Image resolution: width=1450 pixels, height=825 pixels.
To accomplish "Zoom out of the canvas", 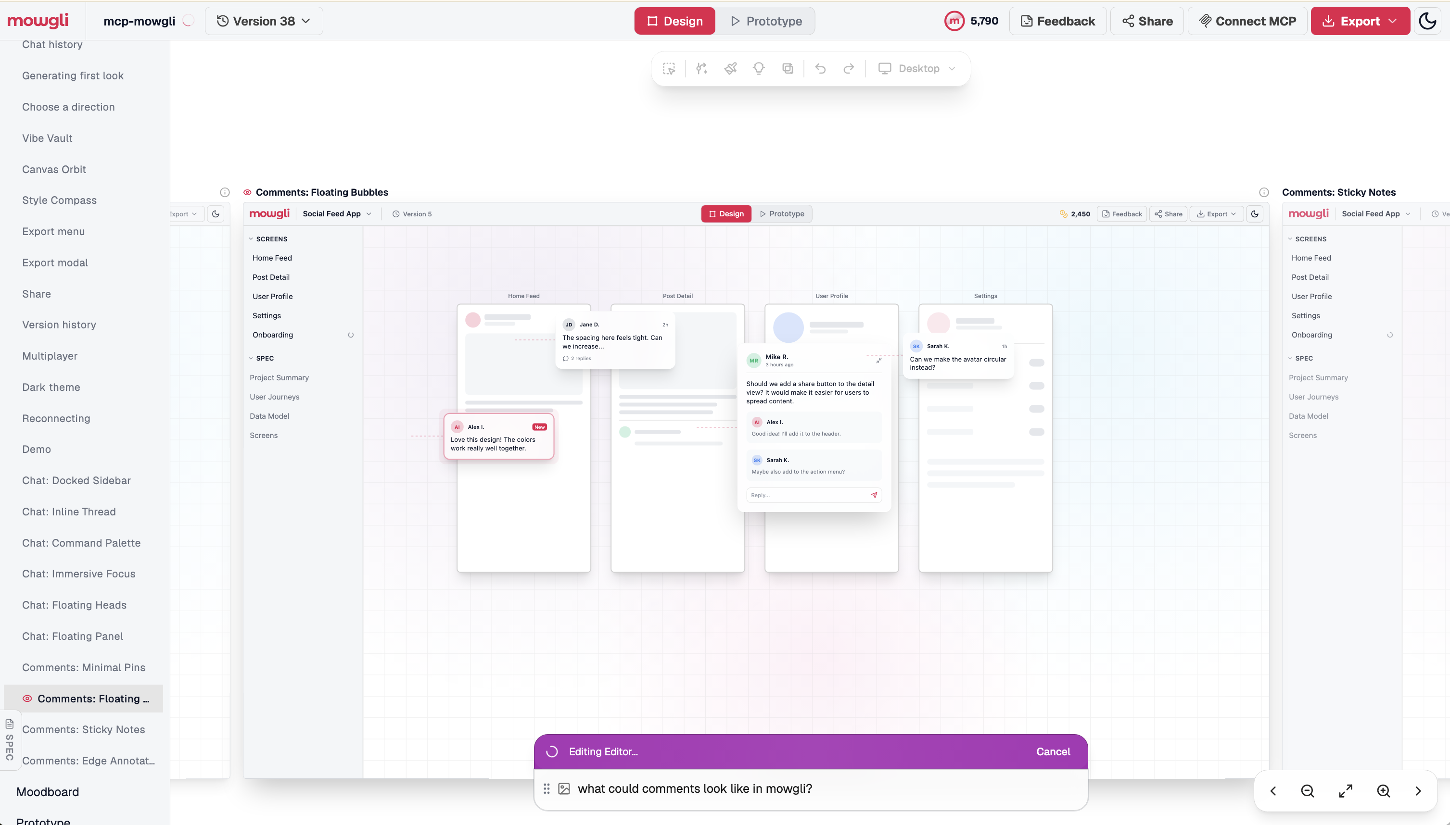I will point(1308,791).
